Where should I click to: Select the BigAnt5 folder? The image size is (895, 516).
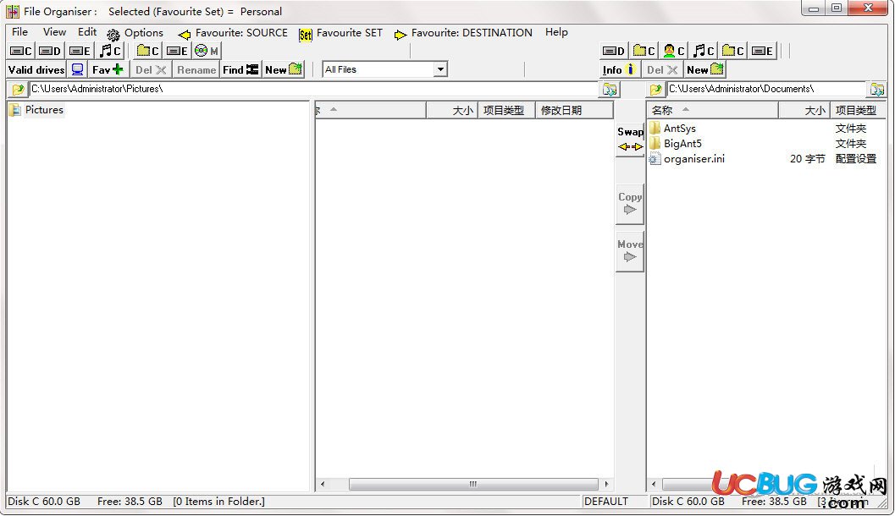coord(682,144)
